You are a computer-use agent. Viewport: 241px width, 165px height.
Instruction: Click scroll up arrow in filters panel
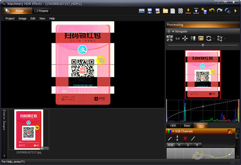point(238,131)
